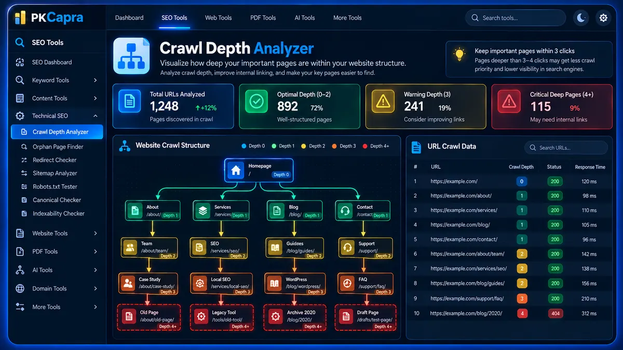
Task: Click the Content Tools icon
Action: click(20, 98)
